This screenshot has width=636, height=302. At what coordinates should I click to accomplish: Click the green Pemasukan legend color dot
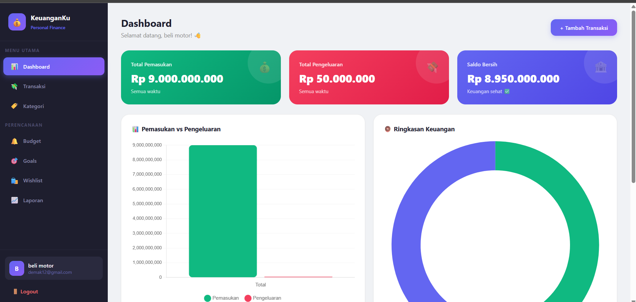[208, 298]
